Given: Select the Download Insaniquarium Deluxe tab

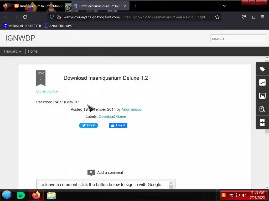Looking at the screenshot, I should point(100,6).
